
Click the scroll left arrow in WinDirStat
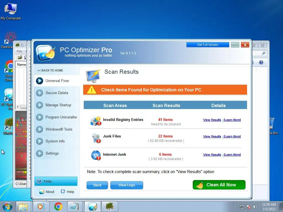18,107
